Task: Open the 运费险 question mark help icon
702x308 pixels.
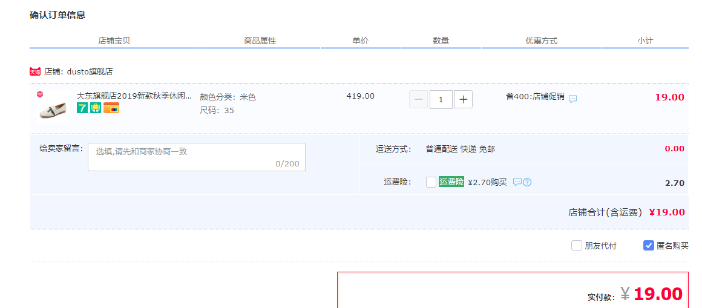Action: click(x=527, y=182)
